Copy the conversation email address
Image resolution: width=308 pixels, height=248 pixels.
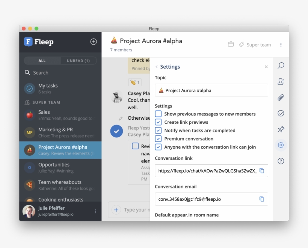point(262,199)
